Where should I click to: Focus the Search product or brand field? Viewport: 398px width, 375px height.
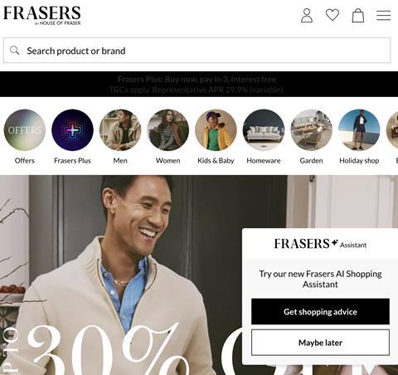(x=197, y=51)
